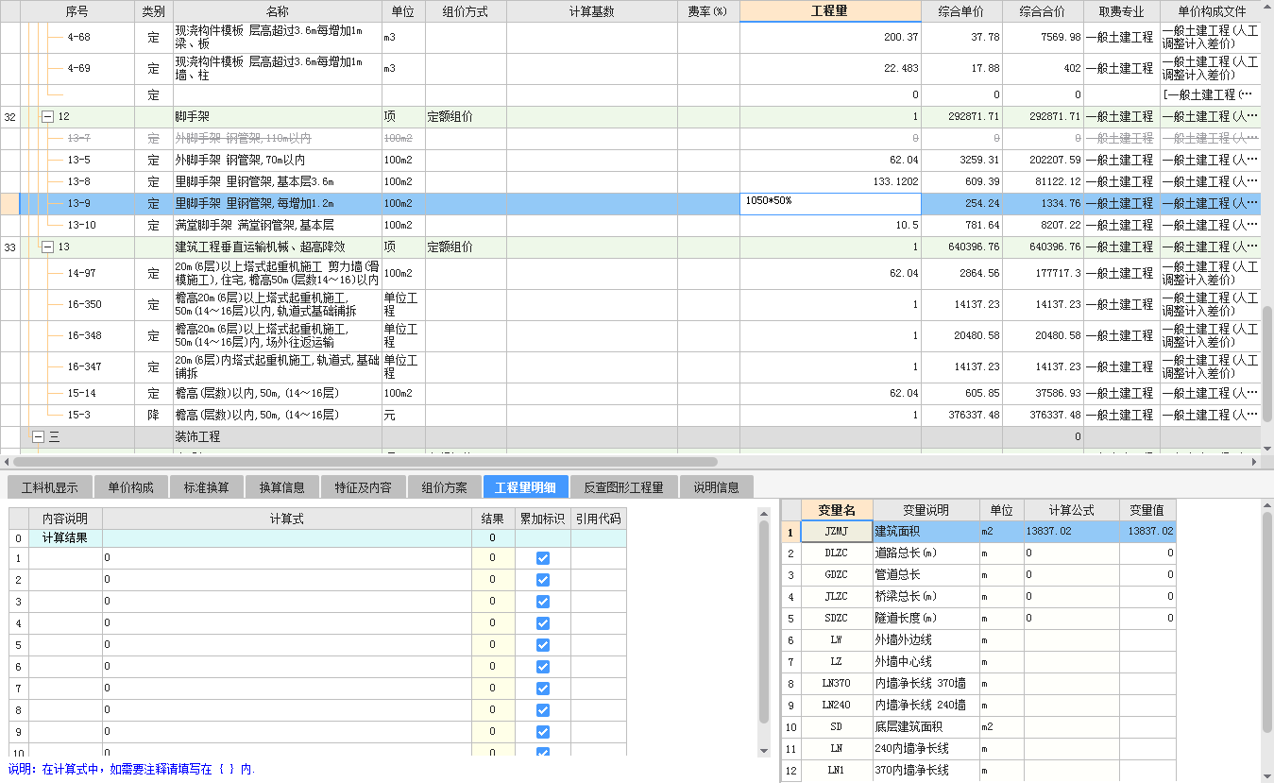
Task: Click the 计算基数 column header
Action: [592, 11]
